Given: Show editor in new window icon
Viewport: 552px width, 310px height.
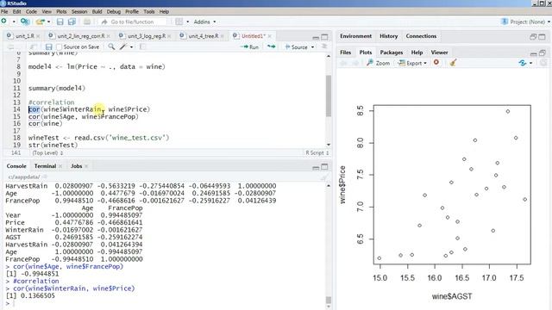Looking at the screenshot, I should pyautogui.click(x=34, y=46).
